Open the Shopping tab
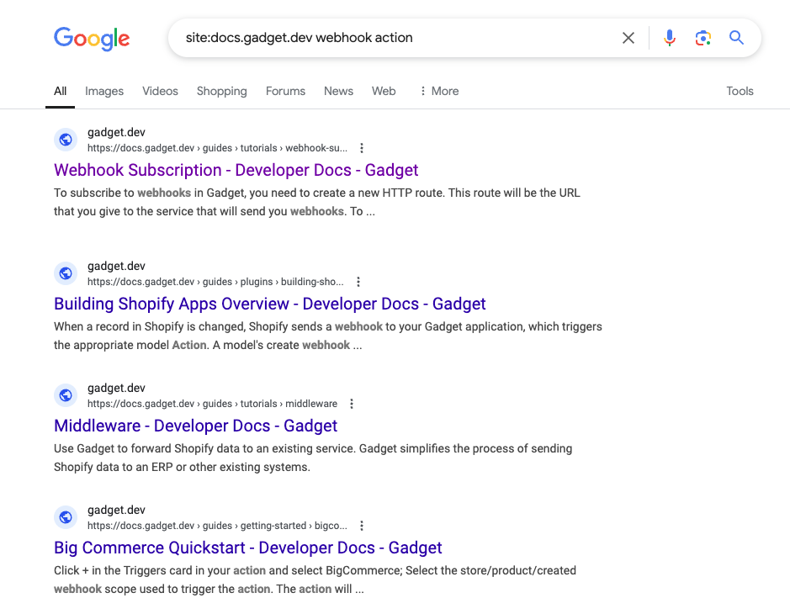Viewport: 790px width, 614px height. [221, 91]
